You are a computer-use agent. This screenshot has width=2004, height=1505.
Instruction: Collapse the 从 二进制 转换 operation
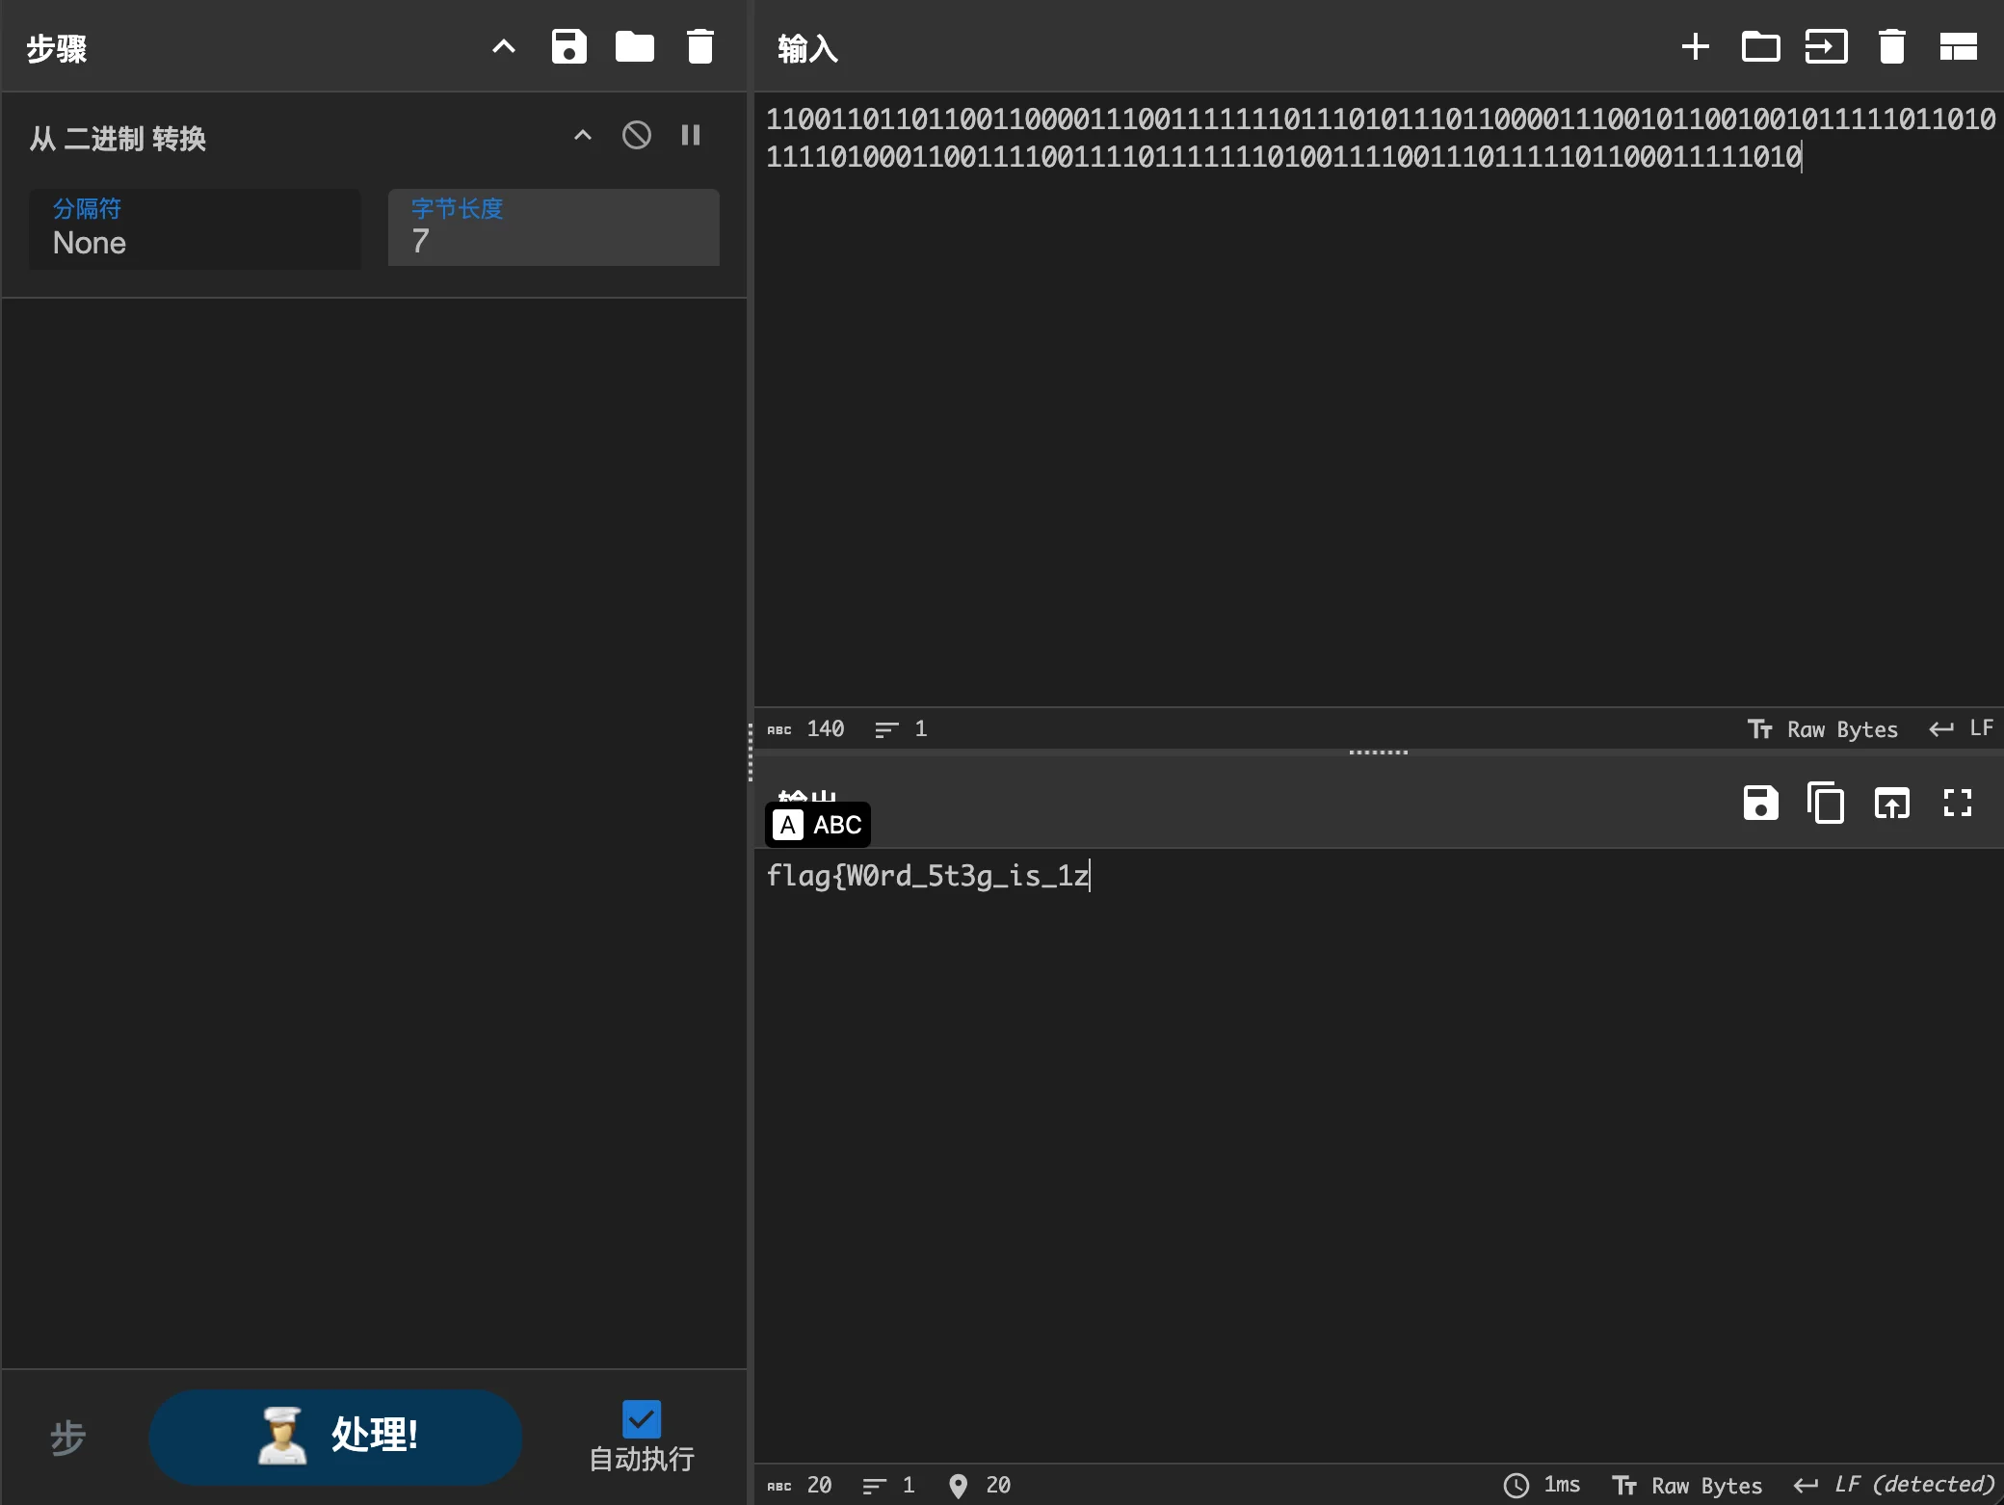[582, 136]
